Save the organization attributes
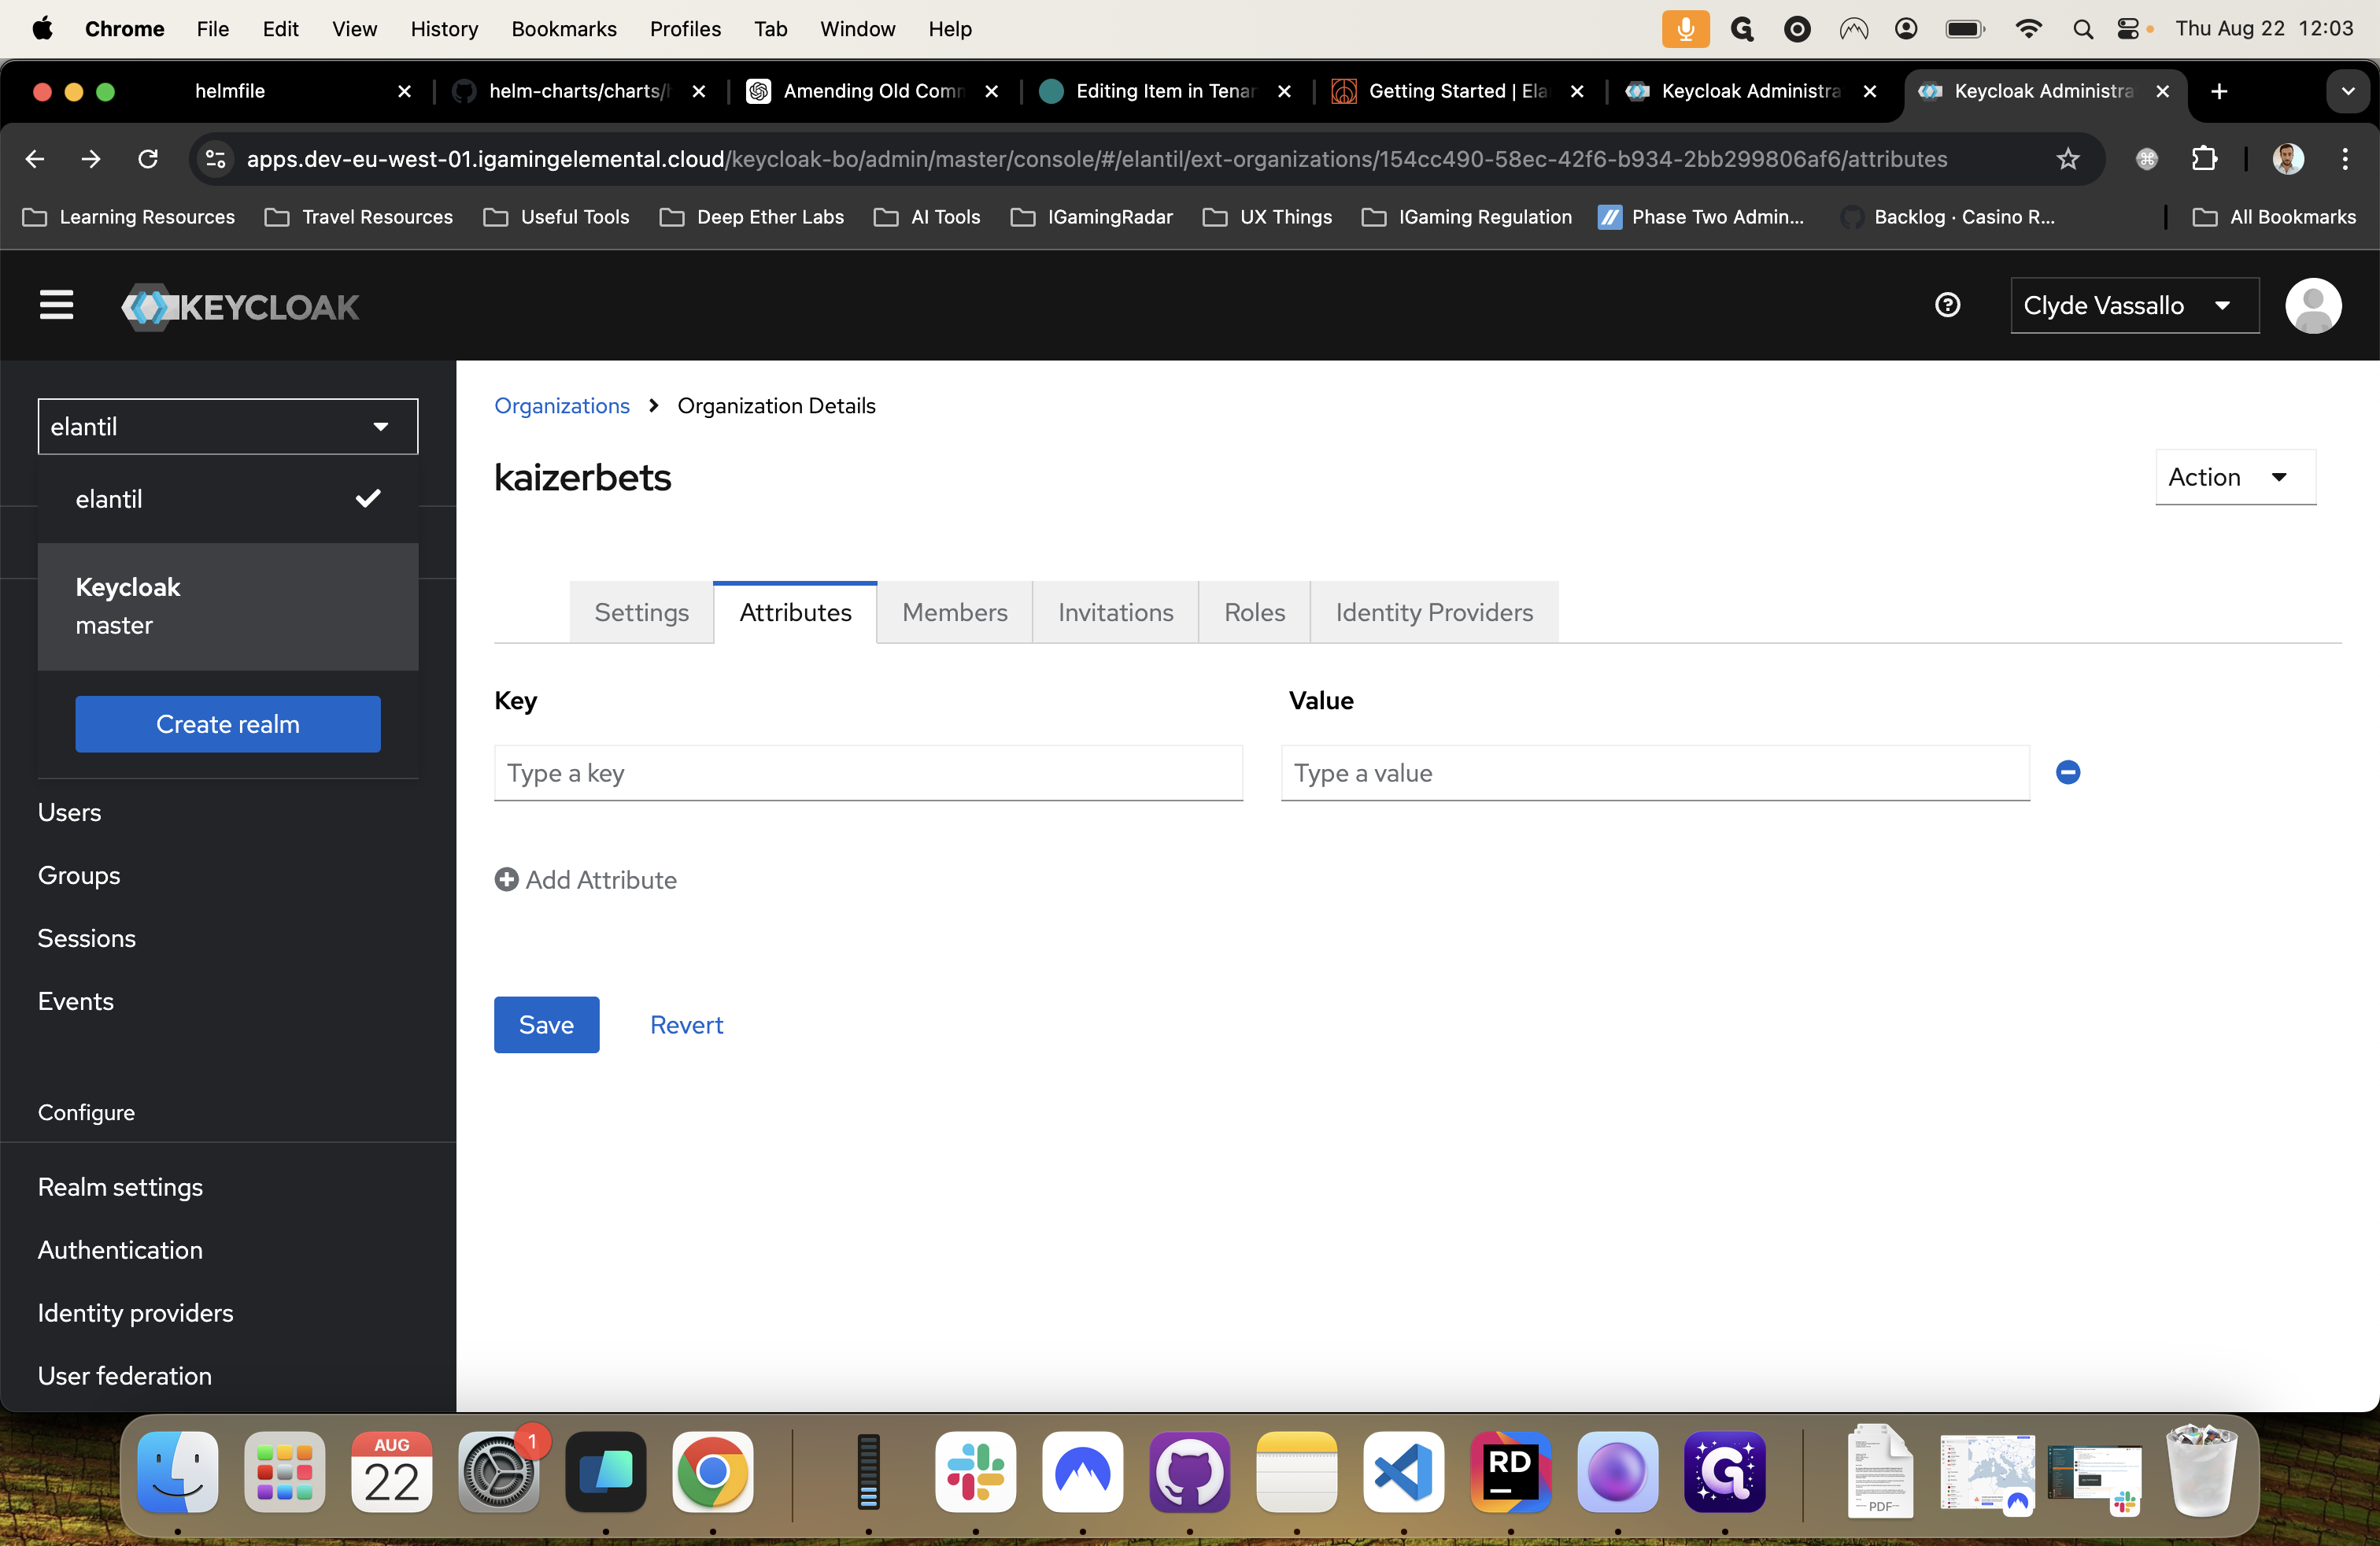The width and height of the screenshot is (2380, 1546). 546,1024
